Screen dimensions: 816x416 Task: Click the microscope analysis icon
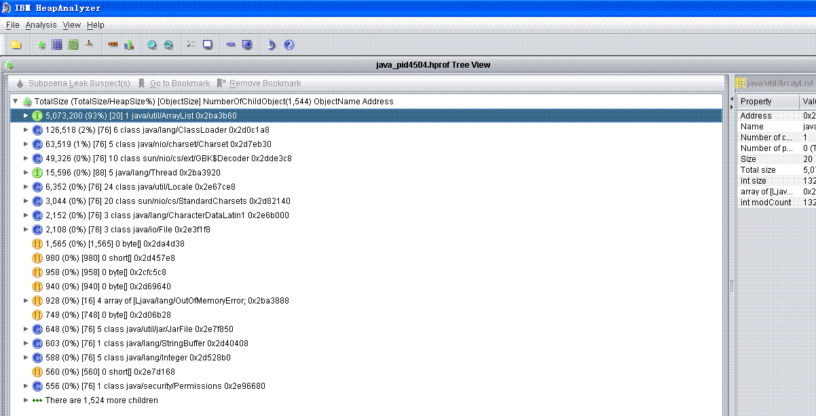tap(271, 45)
